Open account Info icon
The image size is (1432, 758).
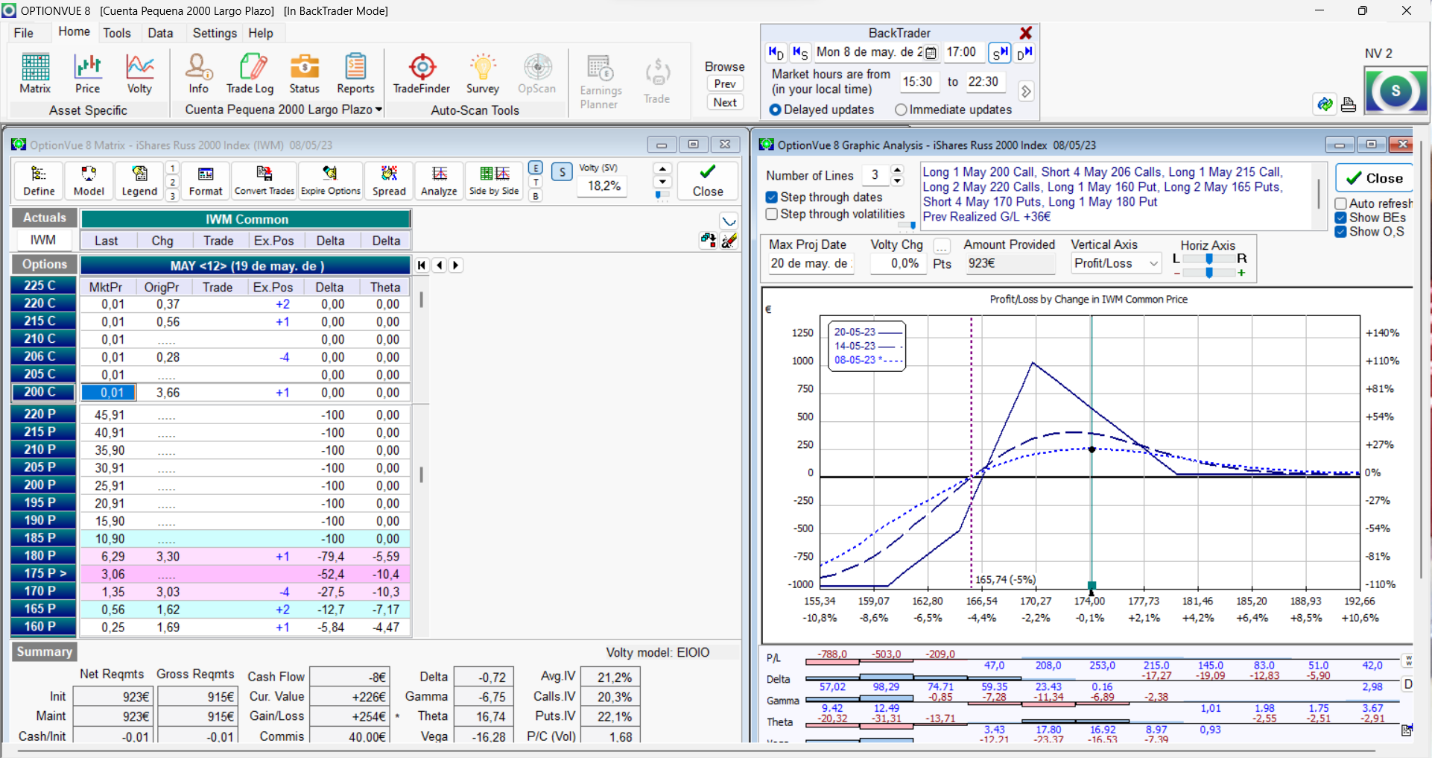pyautogui.click(x=198, y=74)
